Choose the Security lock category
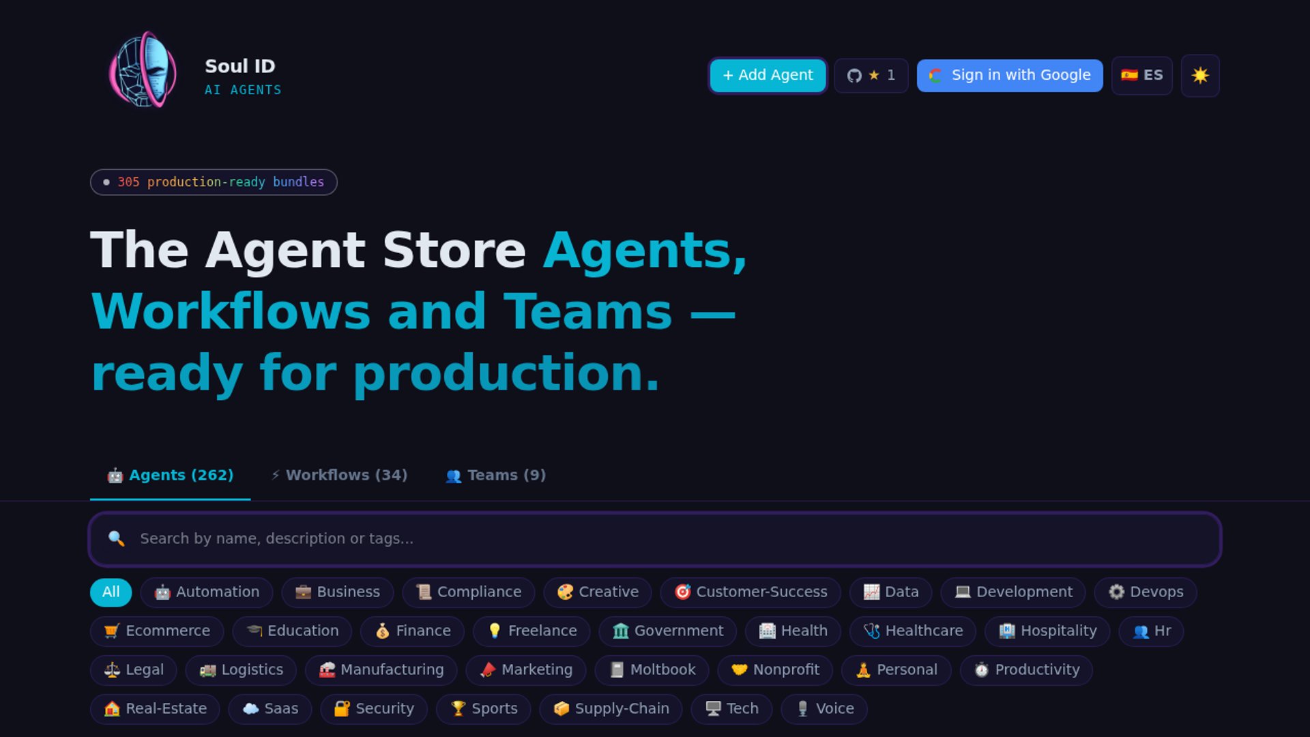The width and height of the screenshot is (1310, 737). pos(374,708)
